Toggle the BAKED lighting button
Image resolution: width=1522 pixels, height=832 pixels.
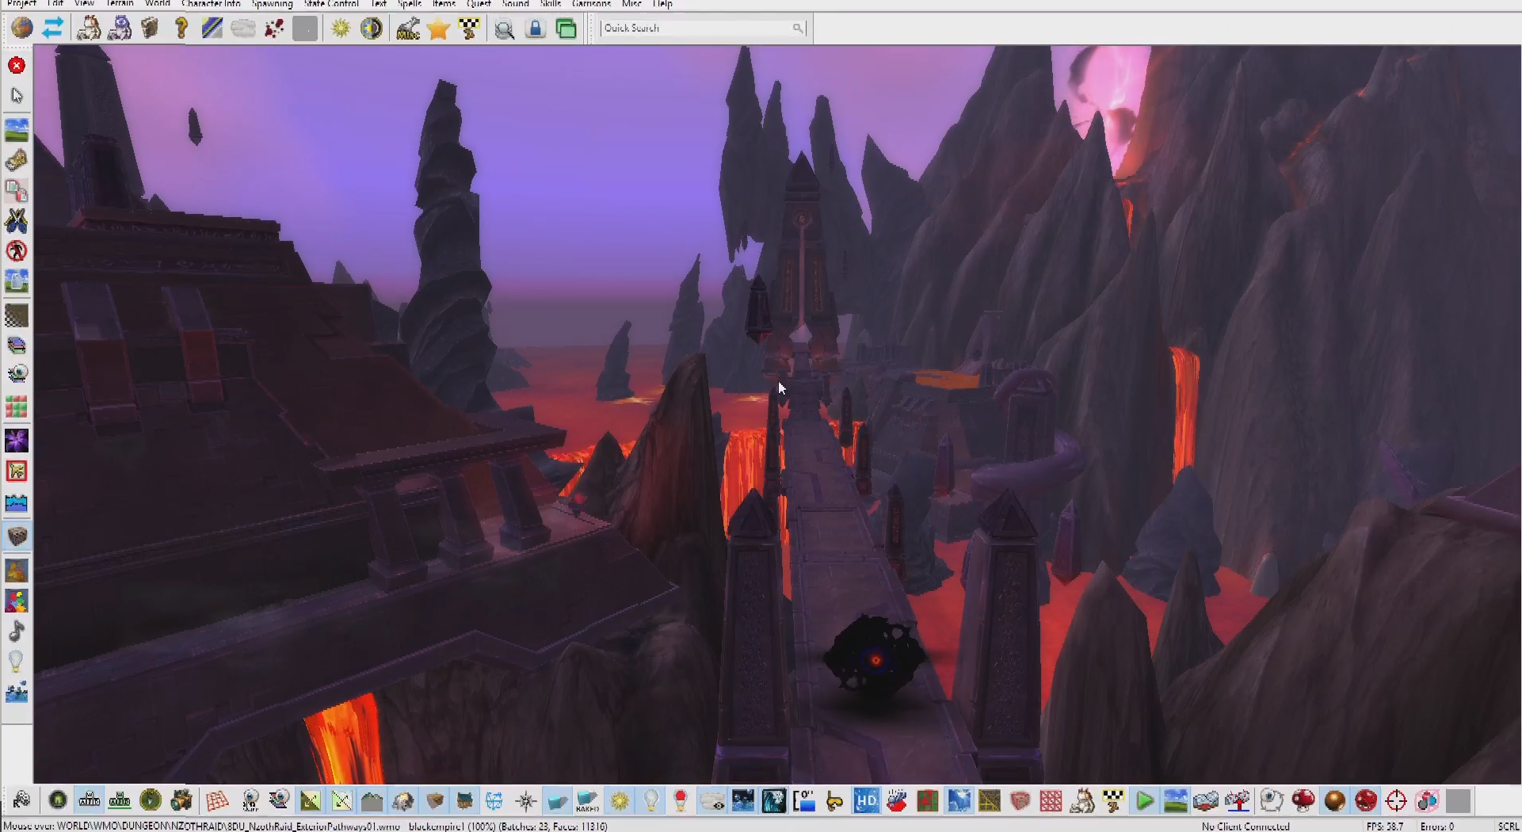coord(587,801)
